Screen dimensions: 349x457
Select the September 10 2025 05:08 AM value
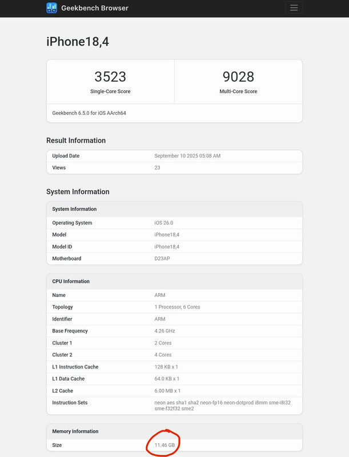pos(187,156)
